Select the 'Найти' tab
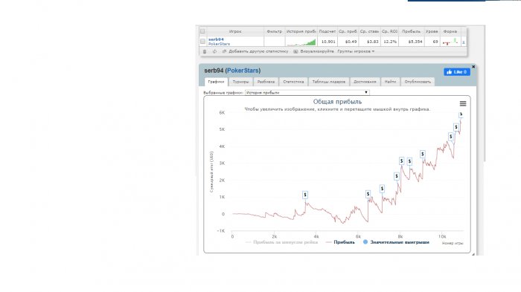The height and width of the screenshot is (292, 521). point(390,82)
